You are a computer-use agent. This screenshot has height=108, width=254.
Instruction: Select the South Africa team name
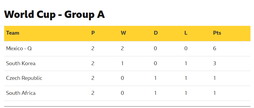click(x=21, y=93)
